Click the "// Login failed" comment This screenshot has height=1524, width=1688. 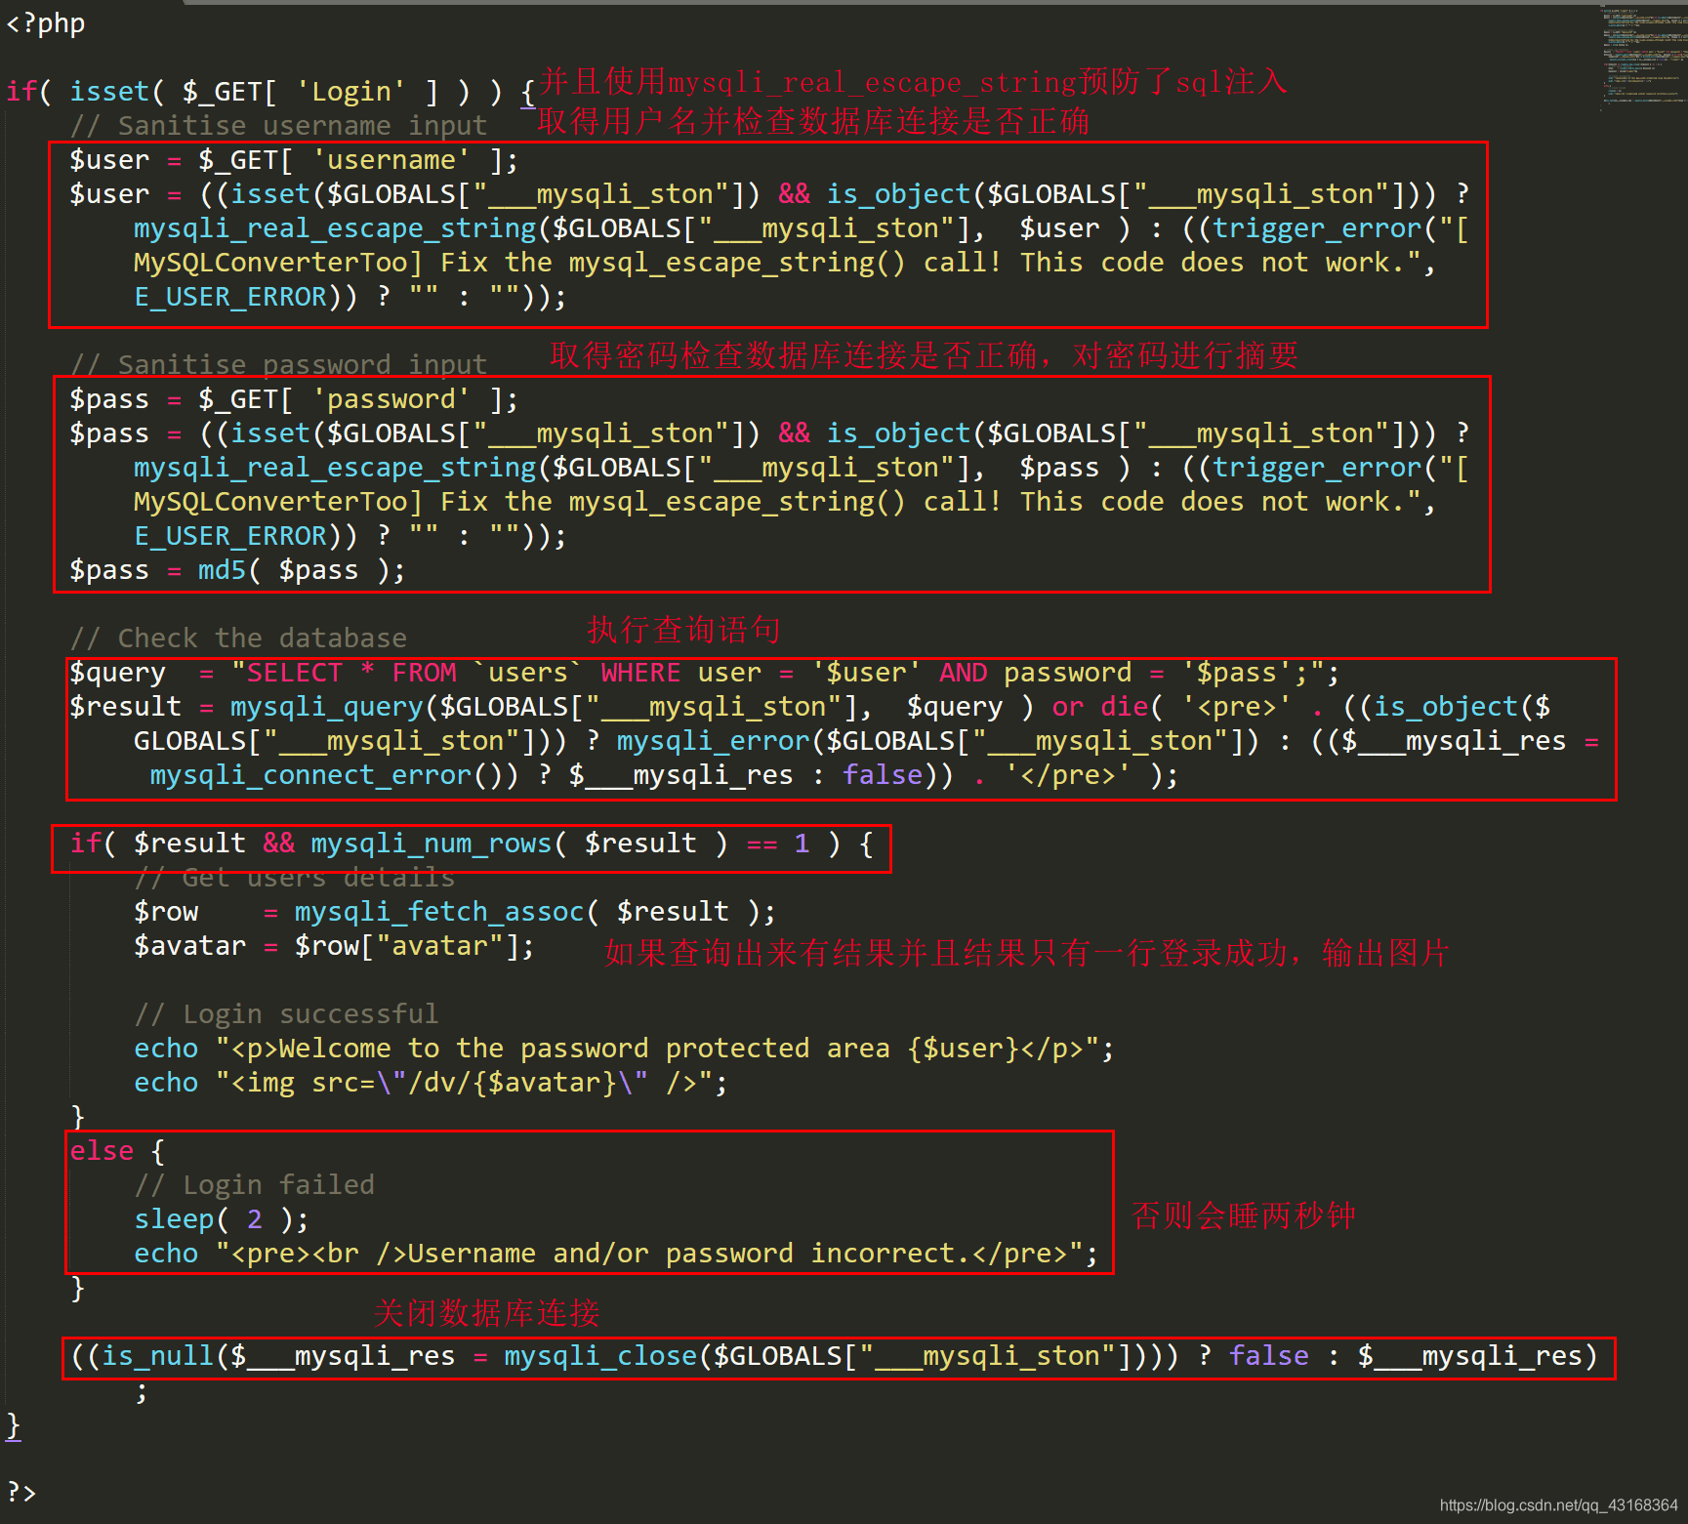tap(254, 1184)
